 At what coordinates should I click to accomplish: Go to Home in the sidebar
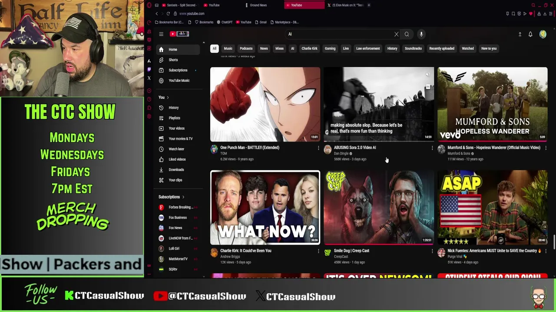[x=178, y=49]
